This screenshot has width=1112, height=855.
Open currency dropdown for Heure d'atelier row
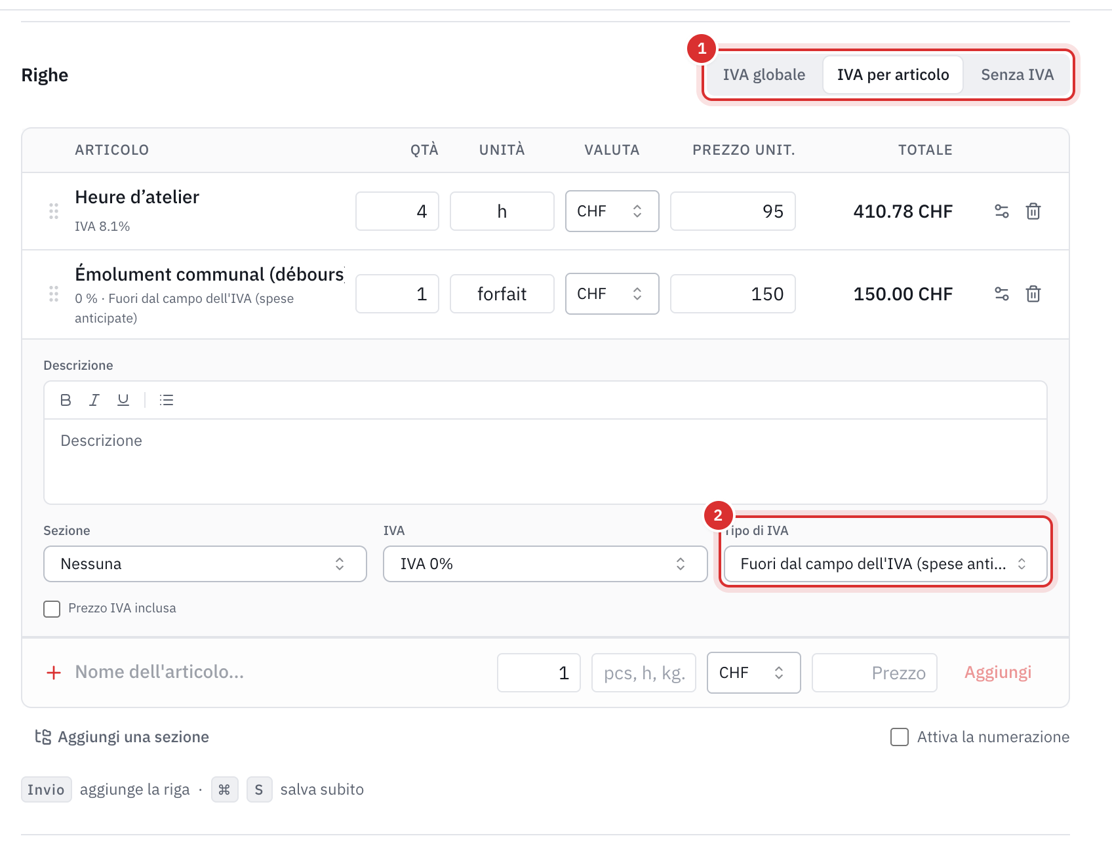click(x=612, y=211)
